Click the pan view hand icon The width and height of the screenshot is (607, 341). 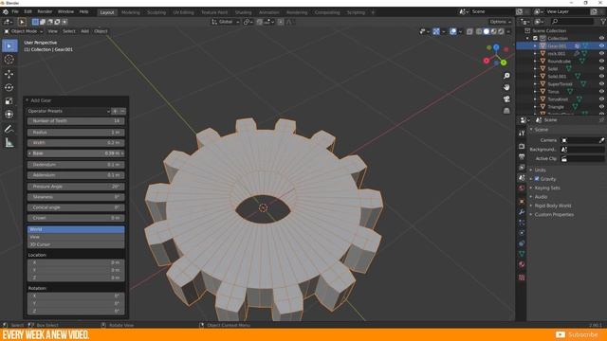pos(506,87)
